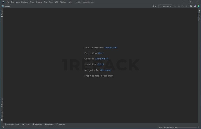Toggle tool window bars icon in status bar
The image size is (201, 129).
[3, 127]
